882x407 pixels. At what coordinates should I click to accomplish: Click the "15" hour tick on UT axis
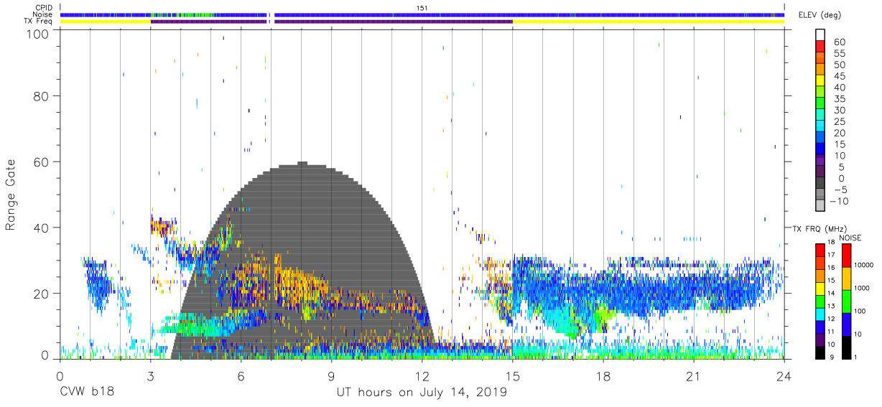click(512, 375)
